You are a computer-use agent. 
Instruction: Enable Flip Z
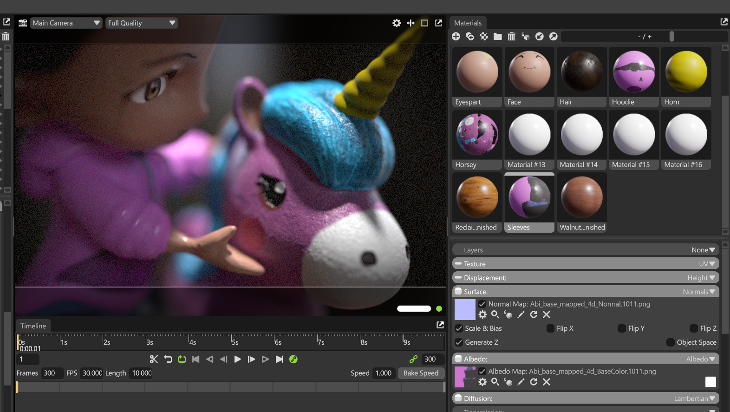[x=694, y=328]
